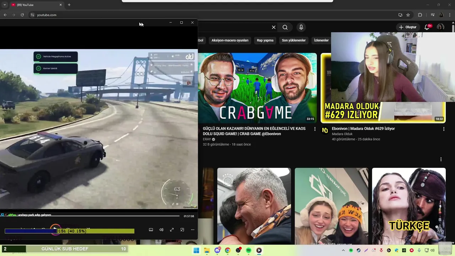Select the (89) YouTube tab
The width and height of the screenshot is (455, 256).
(37, 5)
